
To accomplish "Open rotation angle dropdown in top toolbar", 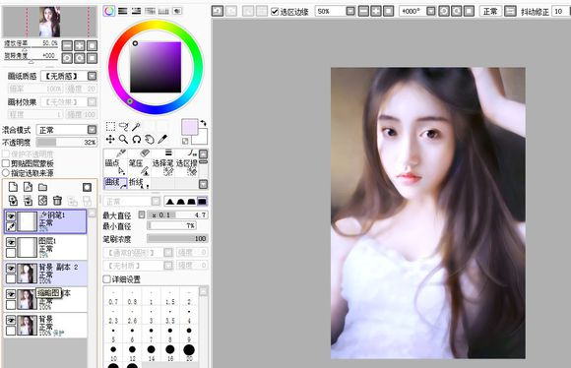I will 430,11.
